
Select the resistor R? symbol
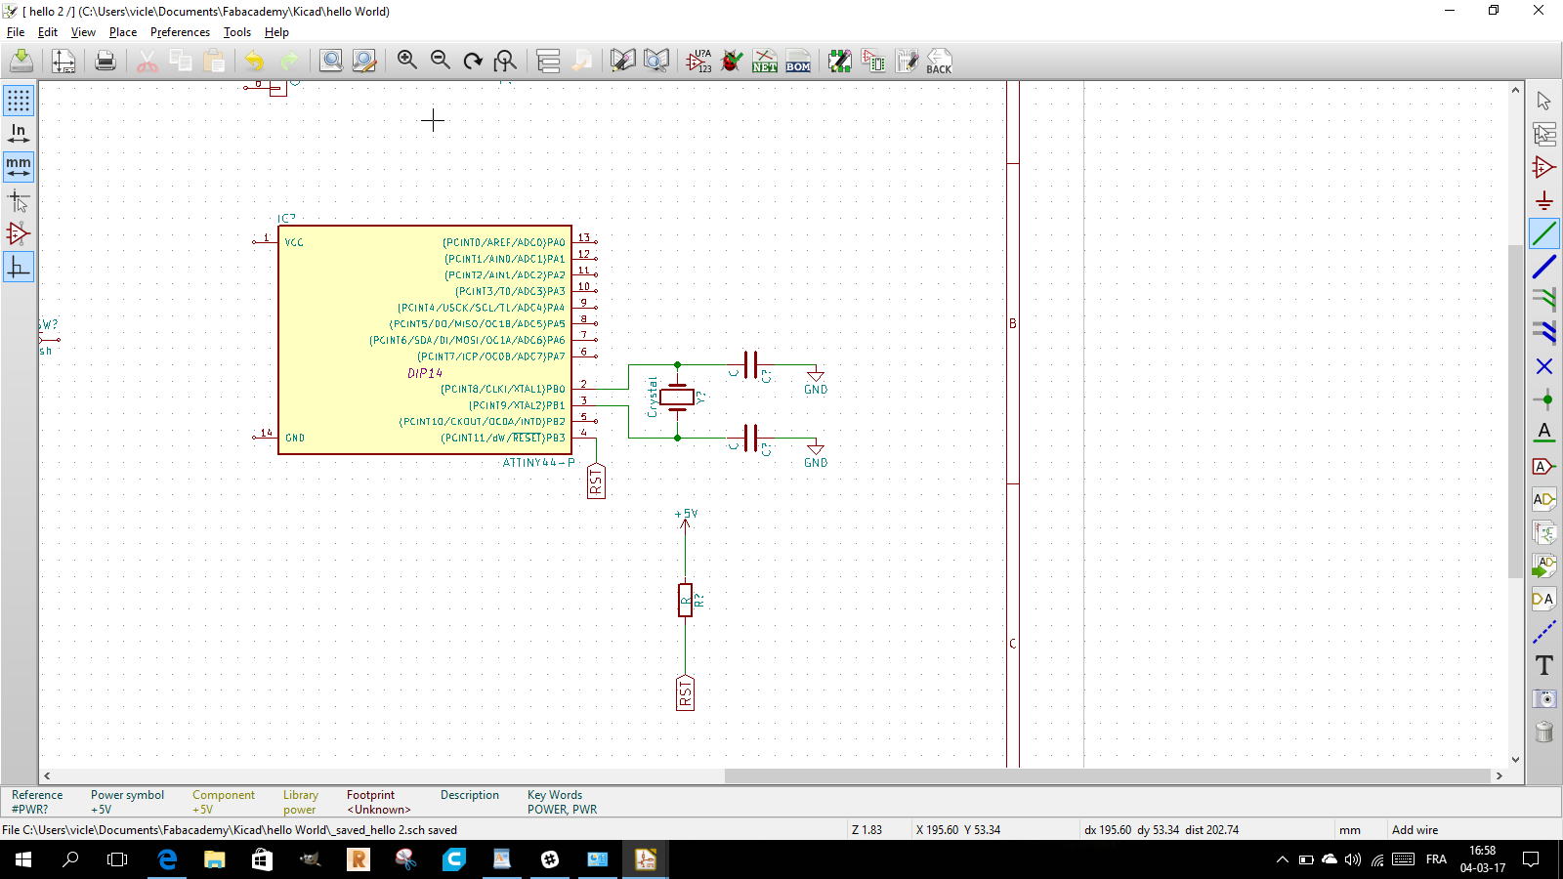pos(686,600)
